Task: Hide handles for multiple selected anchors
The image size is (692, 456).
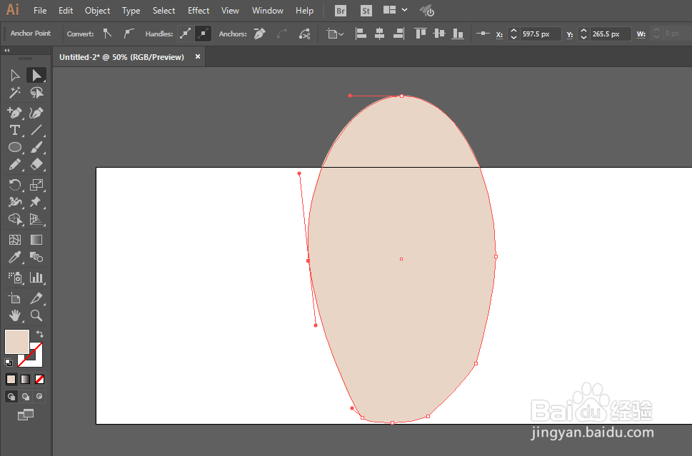Action: [203, 34]
